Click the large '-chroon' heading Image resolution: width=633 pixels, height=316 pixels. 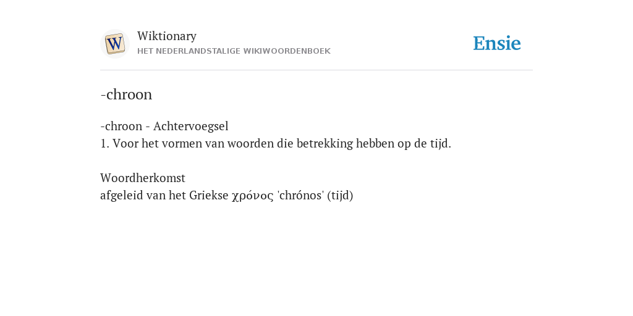126,94
